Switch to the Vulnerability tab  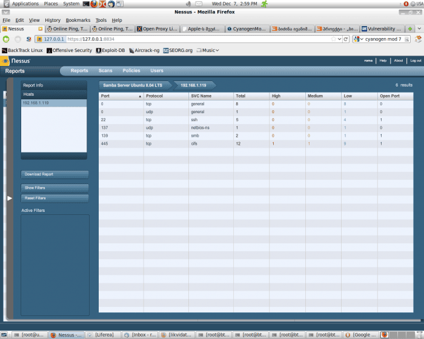click(382, 28)
